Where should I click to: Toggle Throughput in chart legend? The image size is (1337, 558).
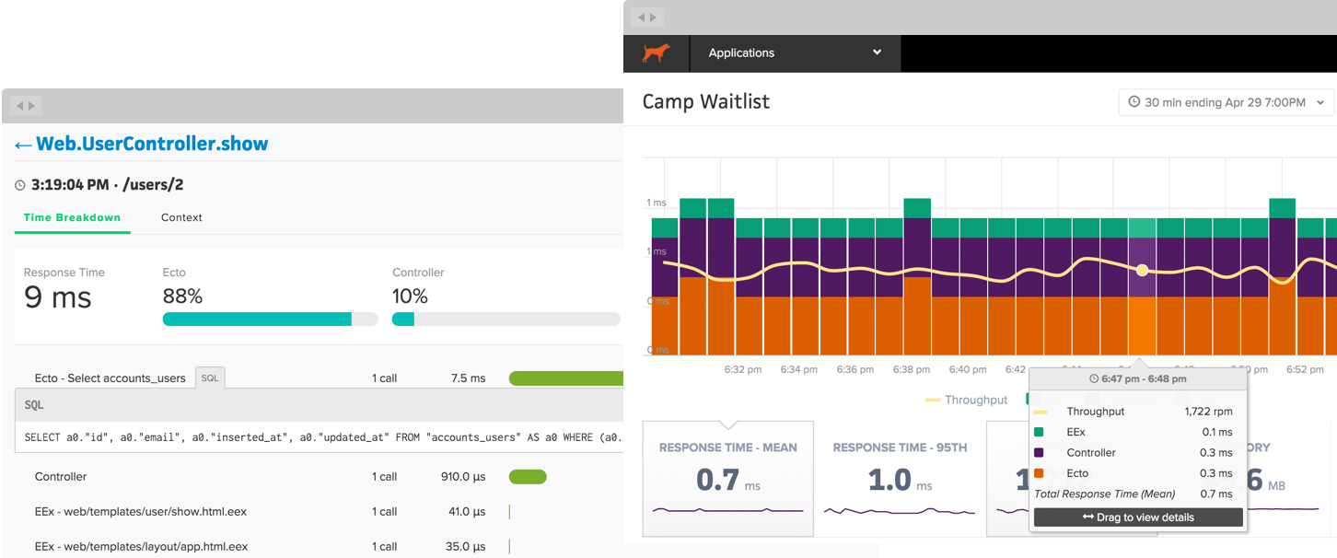tap(967, 400)
